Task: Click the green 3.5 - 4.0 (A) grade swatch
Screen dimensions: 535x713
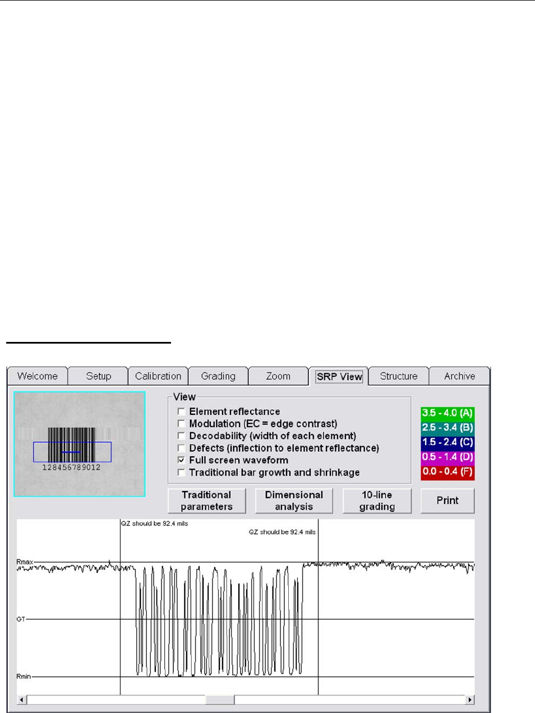Action: 448,413
